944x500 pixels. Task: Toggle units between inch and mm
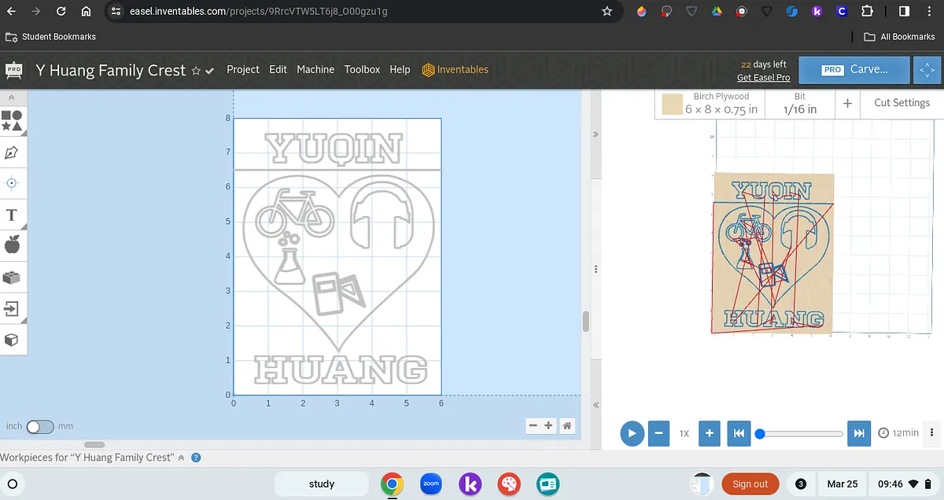click(40, 426)
